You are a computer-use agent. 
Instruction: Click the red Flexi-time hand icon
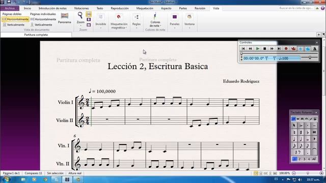(293, 49)
